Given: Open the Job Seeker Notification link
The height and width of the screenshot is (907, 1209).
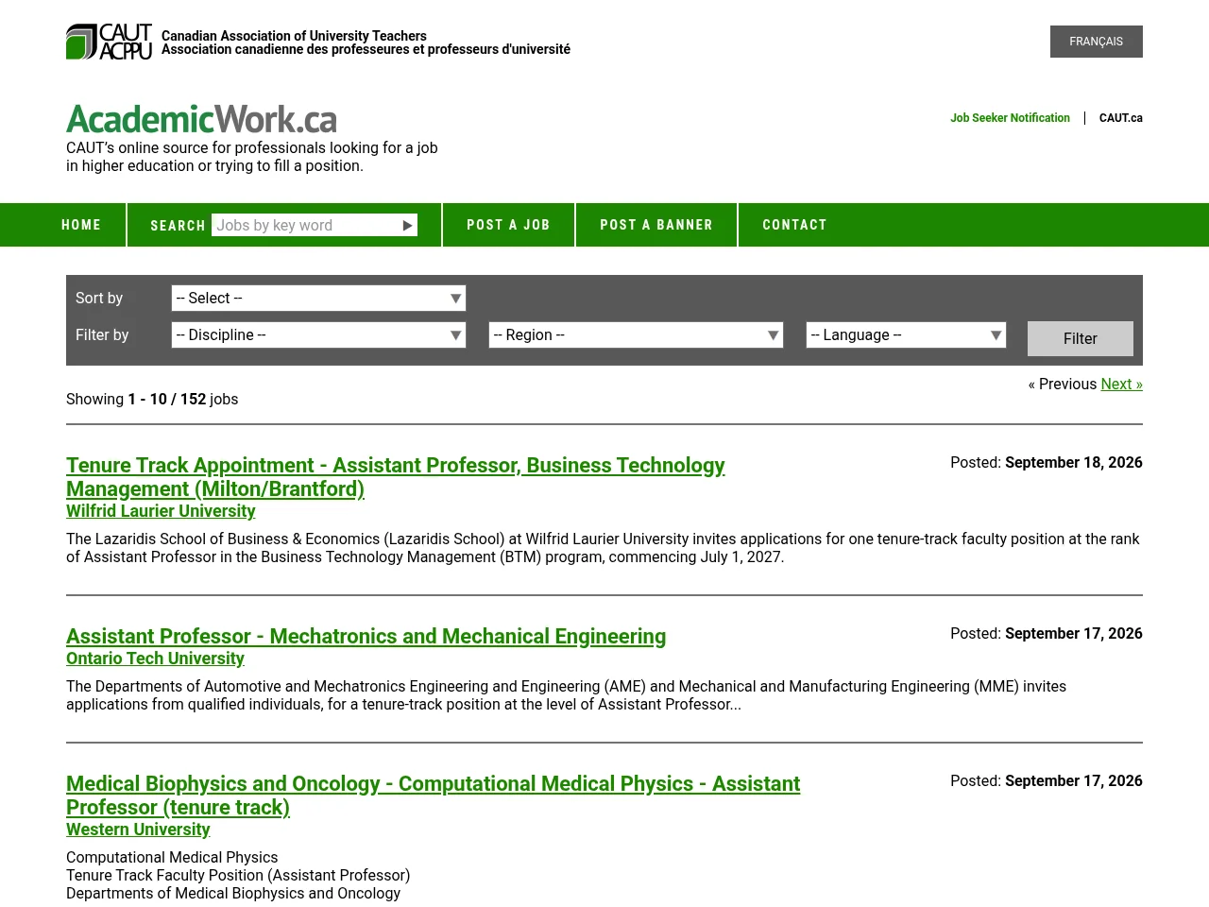Looking at the screenshot, I should click(x=1010, y=118).
